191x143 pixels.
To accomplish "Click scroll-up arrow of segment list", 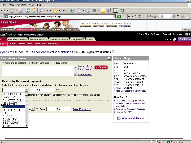I will pos(27,94).
